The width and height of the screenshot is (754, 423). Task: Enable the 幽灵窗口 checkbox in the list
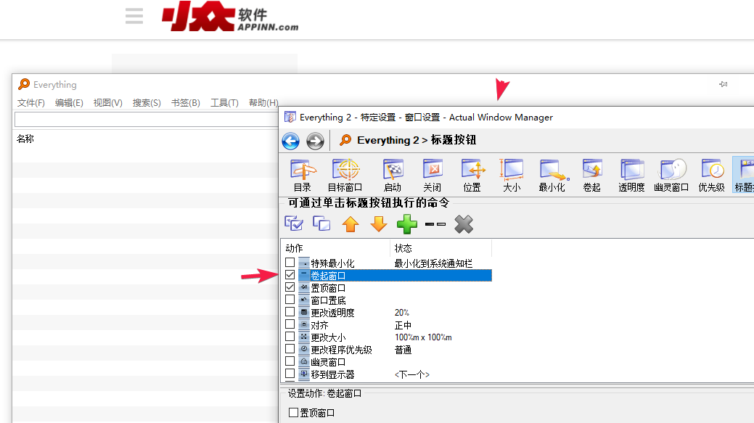pos(290,361)
